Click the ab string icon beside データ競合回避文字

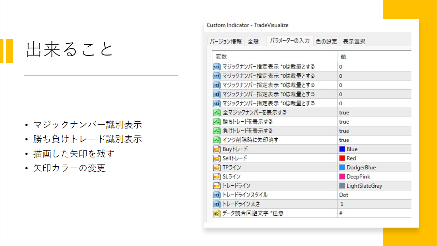217,213
